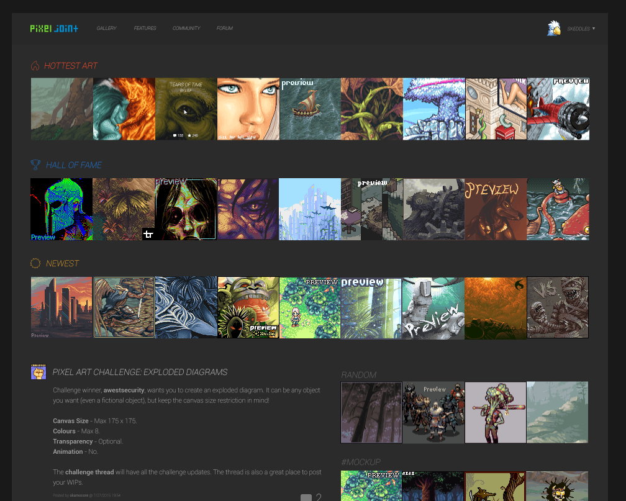Open the grey stone colossus artwork
The height and width of the screenshot is (501, 626).
pos(434,209)
